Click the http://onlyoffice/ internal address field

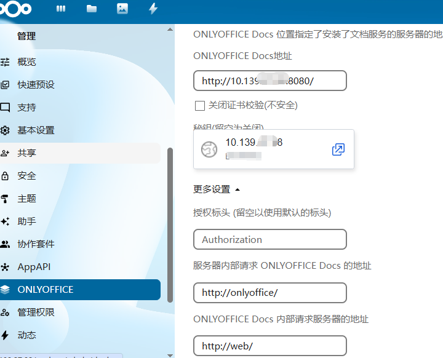point(269,293)
